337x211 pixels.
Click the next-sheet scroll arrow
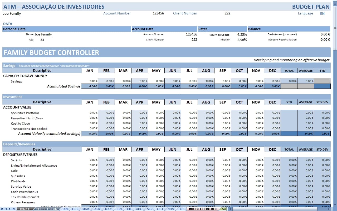pyautogui.click(x=9, y=209)
